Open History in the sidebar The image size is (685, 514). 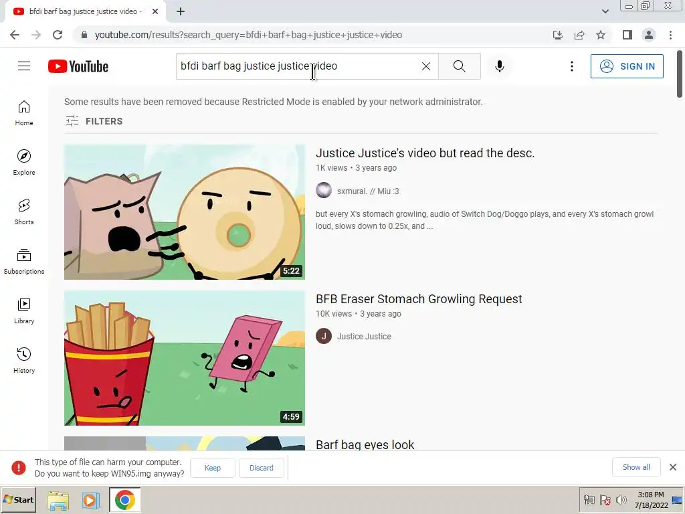tap(24, 361)
